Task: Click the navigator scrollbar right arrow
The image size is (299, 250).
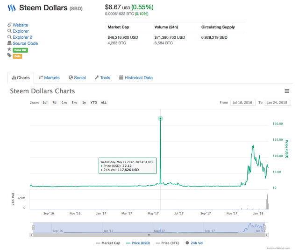Action: pyautogui.click(x=267, y=235)
